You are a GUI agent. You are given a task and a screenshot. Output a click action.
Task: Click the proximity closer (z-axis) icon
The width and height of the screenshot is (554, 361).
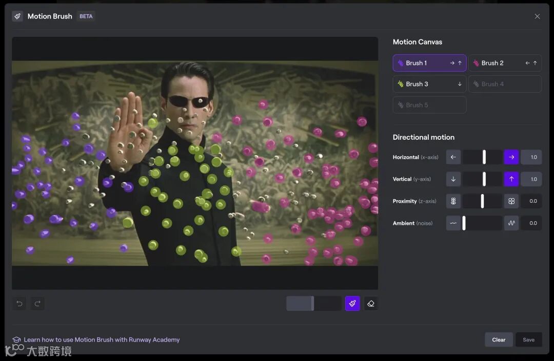coord(511,201)
